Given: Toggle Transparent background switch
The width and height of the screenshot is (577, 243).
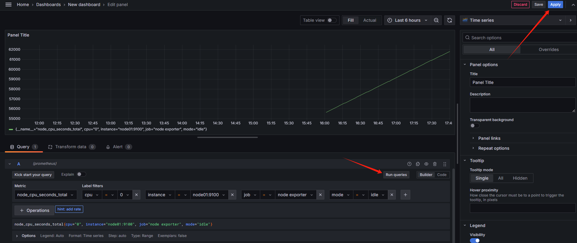Looking at the screenshot, I should coord(474,126).
